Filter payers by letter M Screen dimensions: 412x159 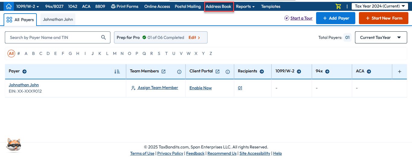pyautogui.click(x=115, y=53)
